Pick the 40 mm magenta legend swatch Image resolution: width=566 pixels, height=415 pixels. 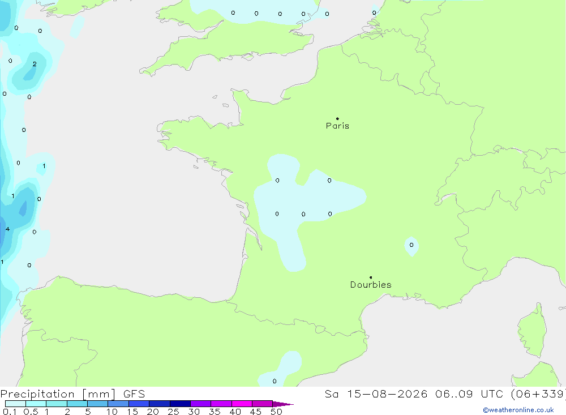point(242,404)
